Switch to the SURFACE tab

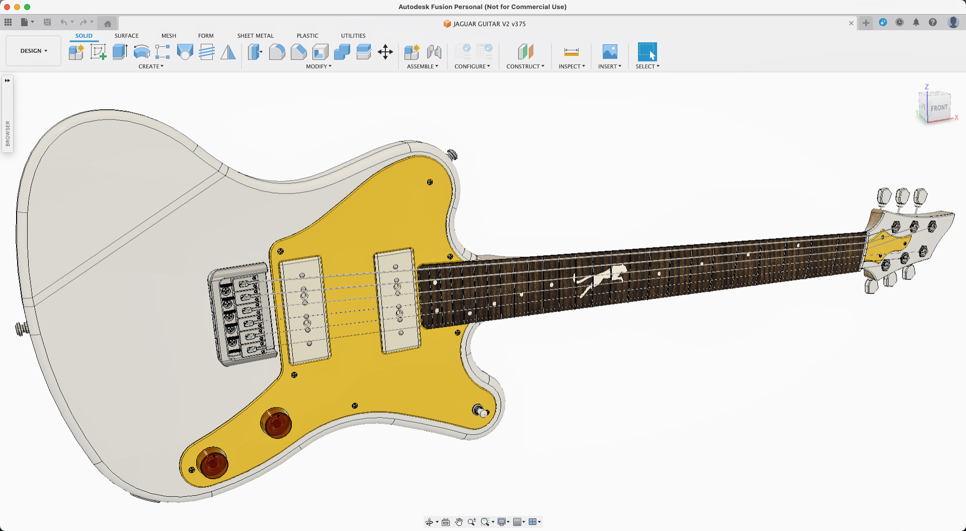pyautogui.click(x=126, y=36)
